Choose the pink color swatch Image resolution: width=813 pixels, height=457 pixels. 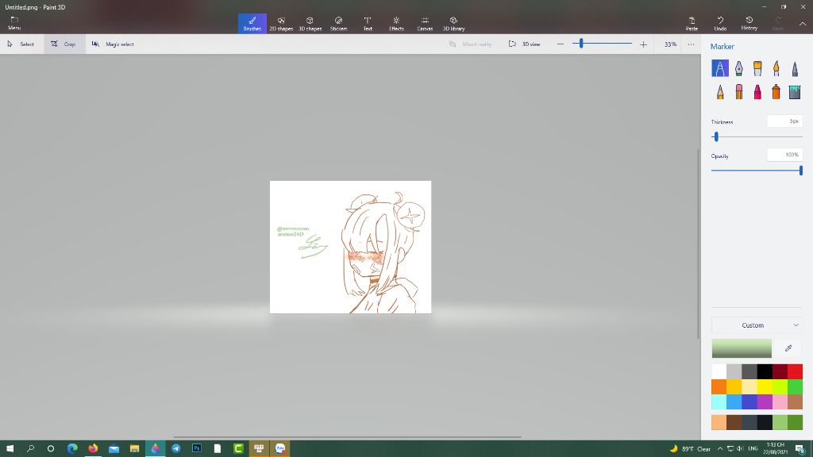780,401
